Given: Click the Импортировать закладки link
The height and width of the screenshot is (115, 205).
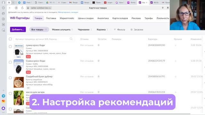Looking at the screenshot, I should tap(68, 12).
